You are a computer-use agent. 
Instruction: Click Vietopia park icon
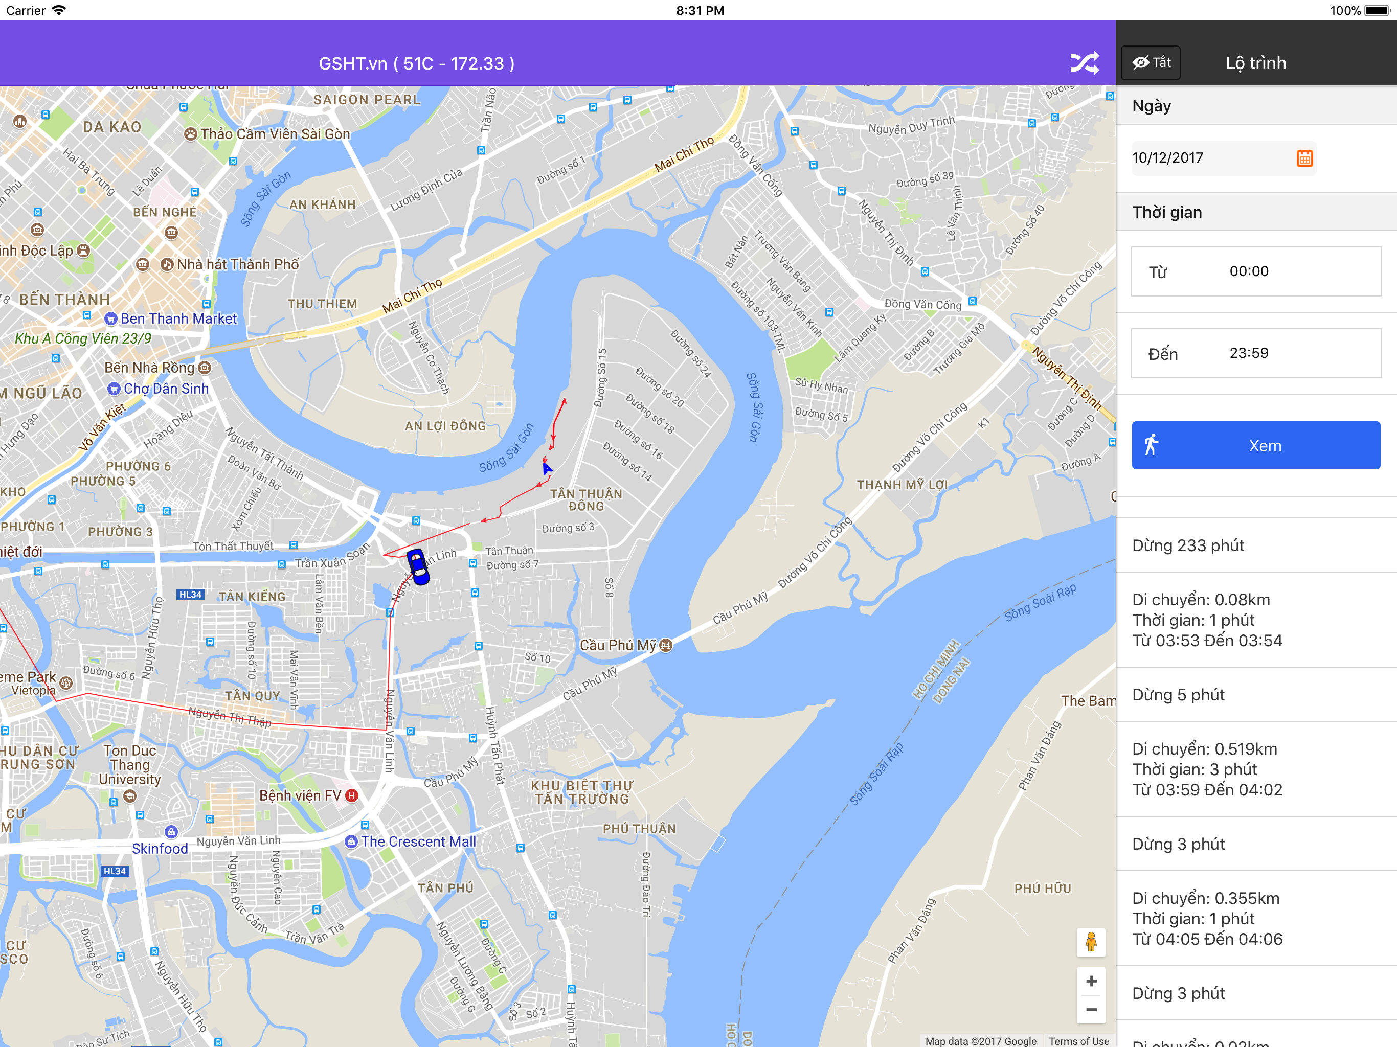click(x=66, y=682)
